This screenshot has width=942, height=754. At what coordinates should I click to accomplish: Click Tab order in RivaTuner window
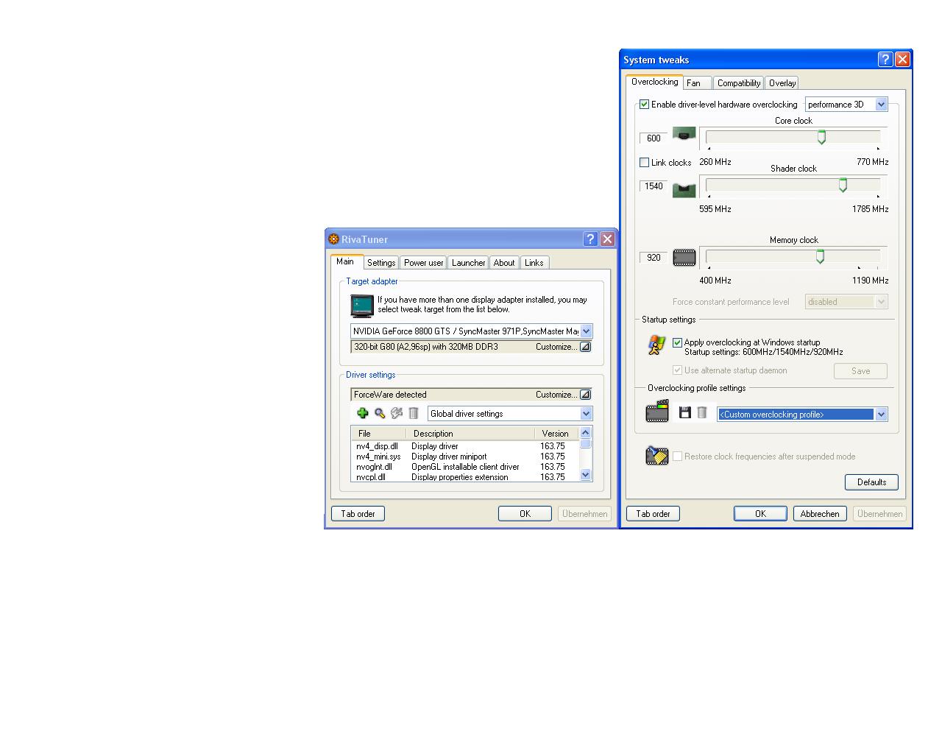click(x=358, y=514)
